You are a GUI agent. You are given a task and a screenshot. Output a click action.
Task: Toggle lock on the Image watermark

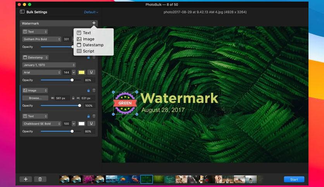(x=88, y=90)
